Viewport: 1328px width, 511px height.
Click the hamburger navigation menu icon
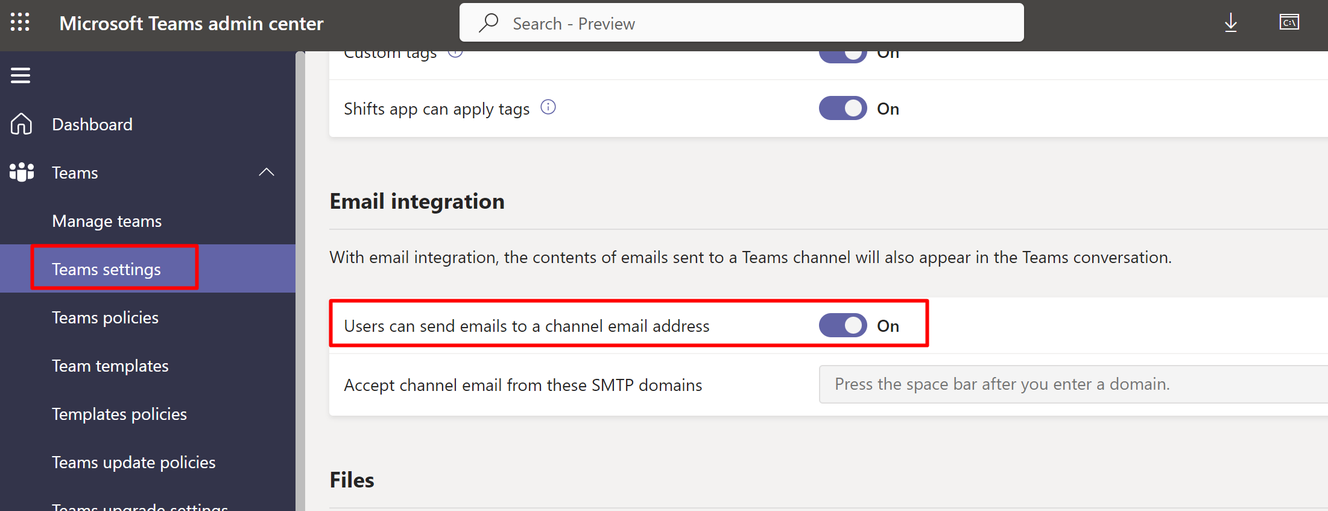tap(21, 75)
